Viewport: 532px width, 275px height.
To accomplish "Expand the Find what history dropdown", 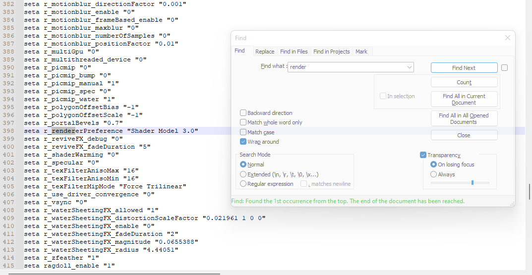I will [409, 67].
